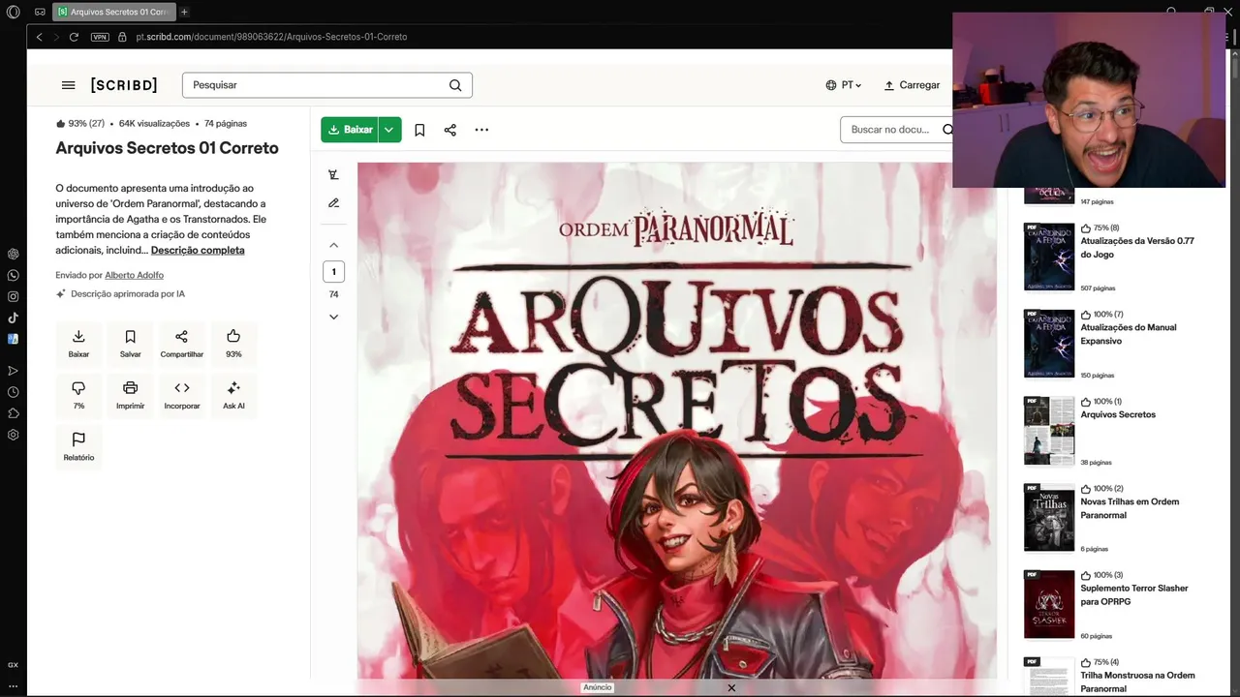Click the Incorporar embed icon
This screenshot has height=697, width=1240.
[182, 394]
